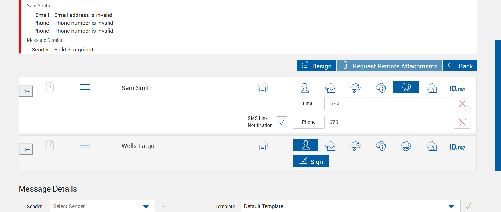Uncheck SMS Link Notification checkbox
Screen dimensions: 501x212
pyautogui.click(x=282, y=122)
